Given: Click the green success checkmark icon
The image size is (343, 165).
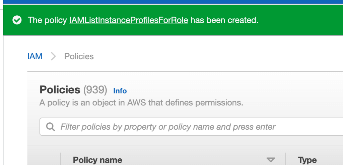Looking at the screenshot, I should point(17,20).
